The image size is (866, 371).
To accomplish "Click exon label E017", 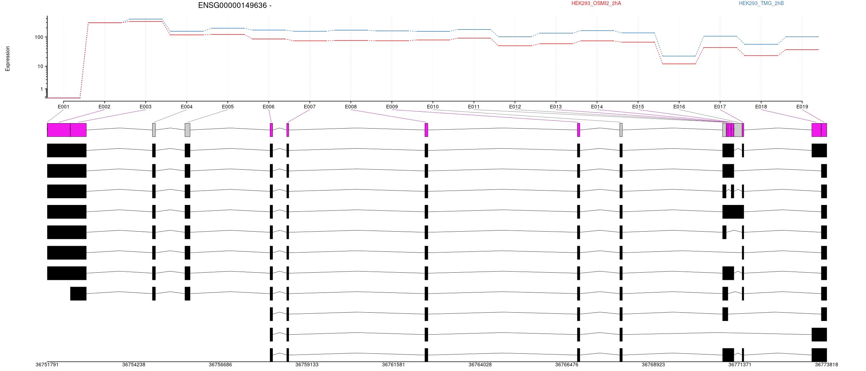I will click(720, 107).
